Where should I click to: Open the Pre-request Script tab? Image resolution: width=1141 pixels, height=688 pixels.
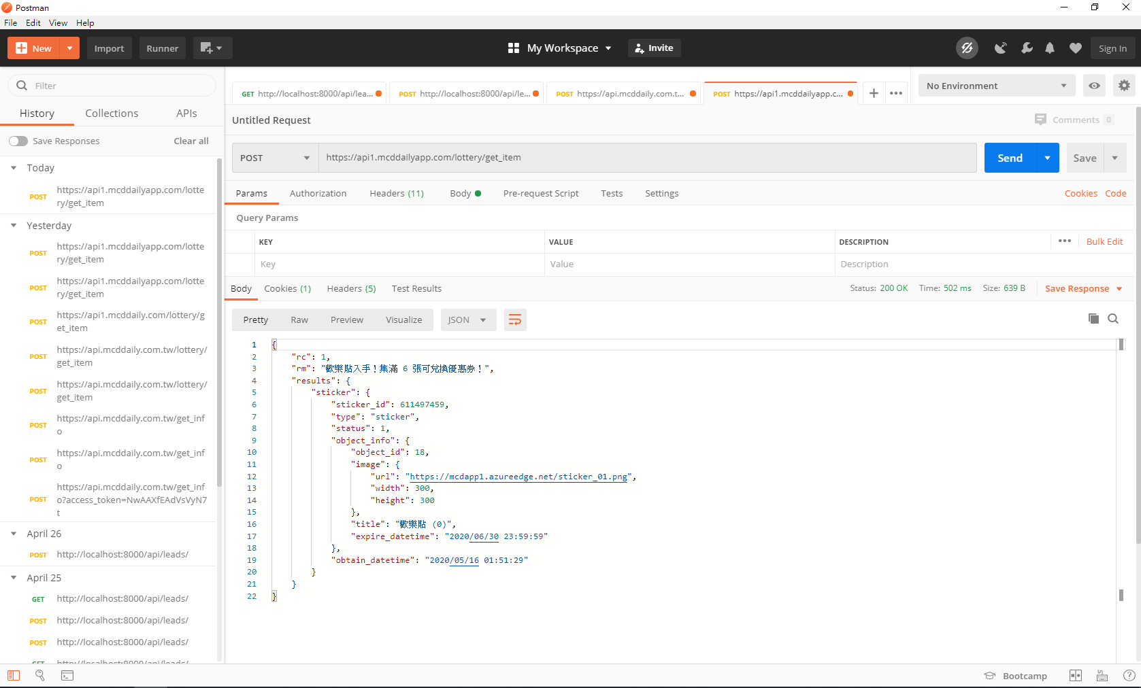point(541,193)
